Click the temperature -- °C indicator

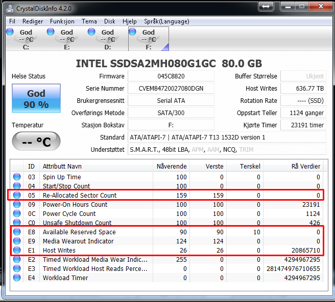click(x=36, y=141)
